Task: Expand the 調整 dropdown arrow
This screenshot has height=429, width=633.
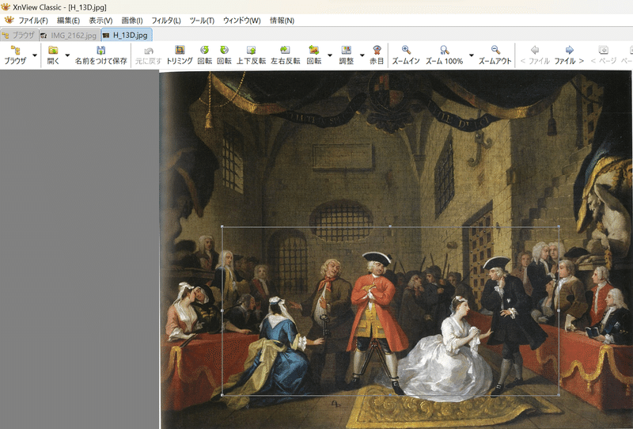Action: pos(362,55)
